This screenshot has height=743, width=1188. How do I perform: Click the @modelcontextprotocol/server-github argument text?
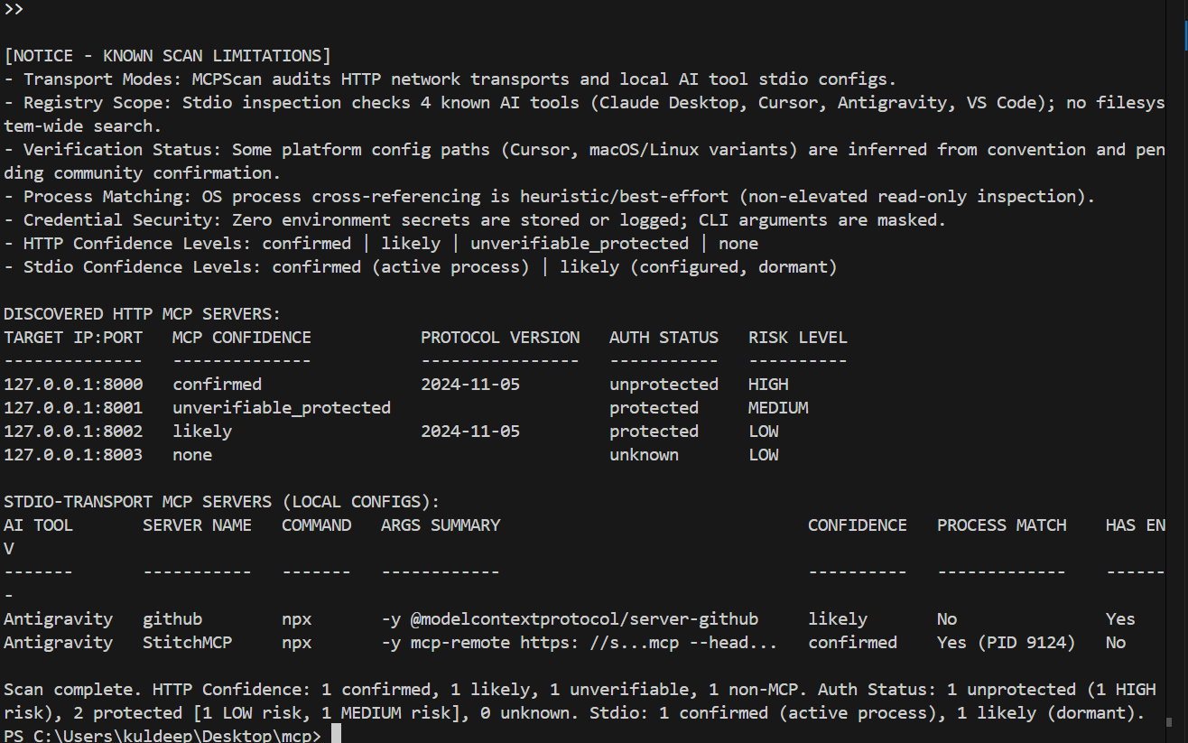click(x=584, y=618)
